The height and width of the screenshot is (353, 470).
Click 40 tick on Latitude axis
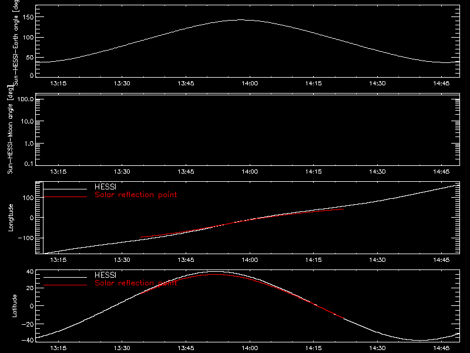point(30,272)
